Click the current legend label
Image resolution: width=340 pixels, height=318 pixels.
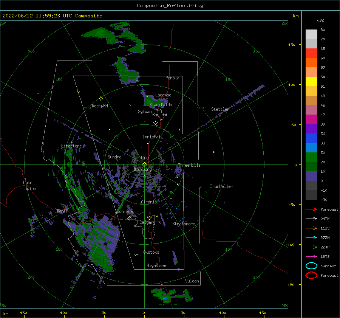(x=328, y=266)
